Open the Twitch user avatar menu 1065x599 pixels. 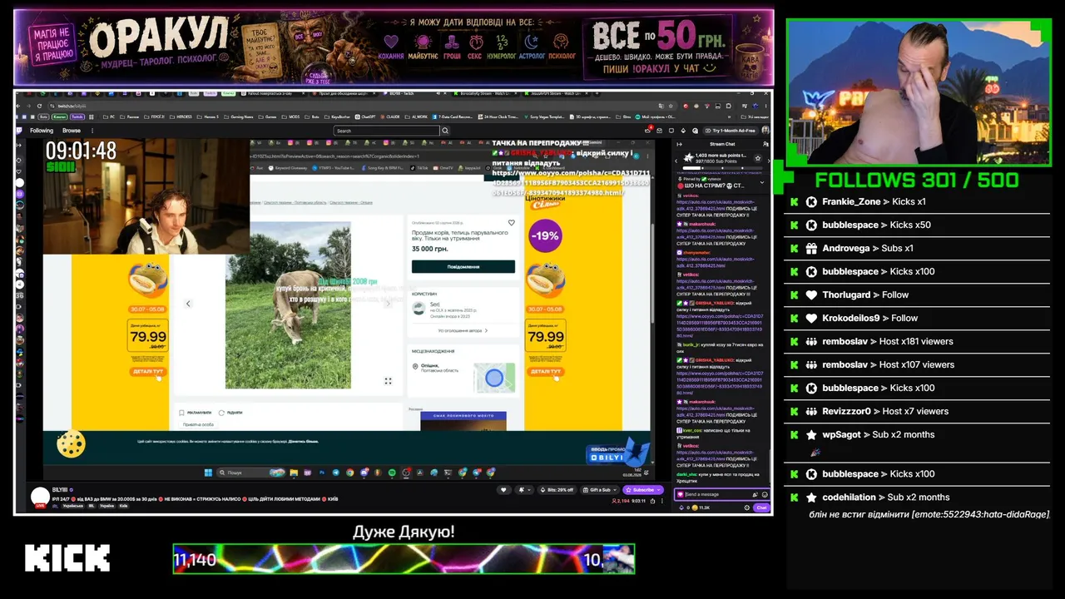click(x=764, y=131)
